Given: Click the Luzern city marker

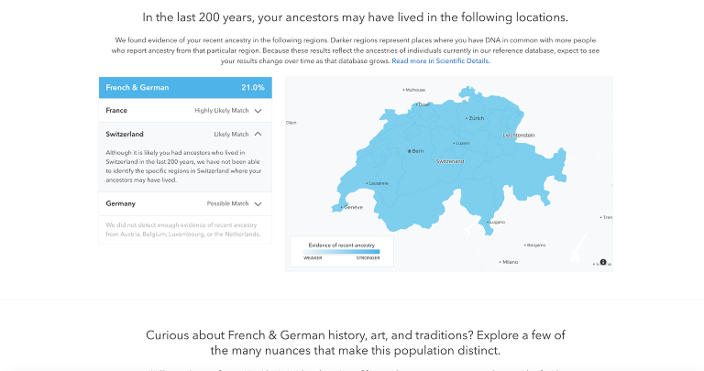Looking at the screenshot, I should coord(454,143).
